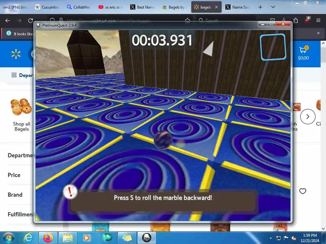Expand the Department filter section
The image size is (326, 244).
(x=20, y=155)
